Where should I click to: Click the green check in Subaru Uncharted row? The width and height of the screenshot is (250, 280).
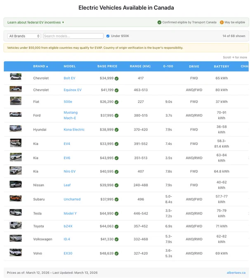click(x=116, y=199)
